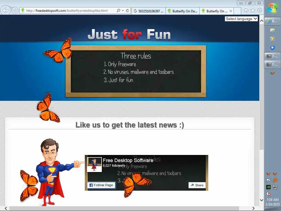Click the '8,027 followers' text
Screen dimensions: 281x211
(114, 166)
